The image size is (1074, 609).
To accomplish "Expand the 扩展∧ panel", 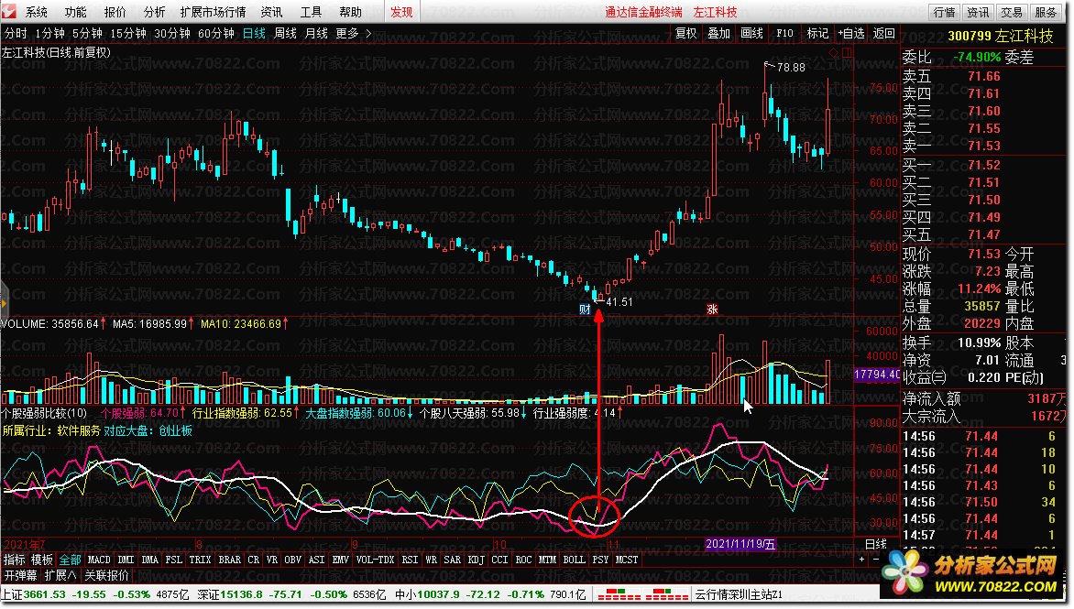I will 60,575.
